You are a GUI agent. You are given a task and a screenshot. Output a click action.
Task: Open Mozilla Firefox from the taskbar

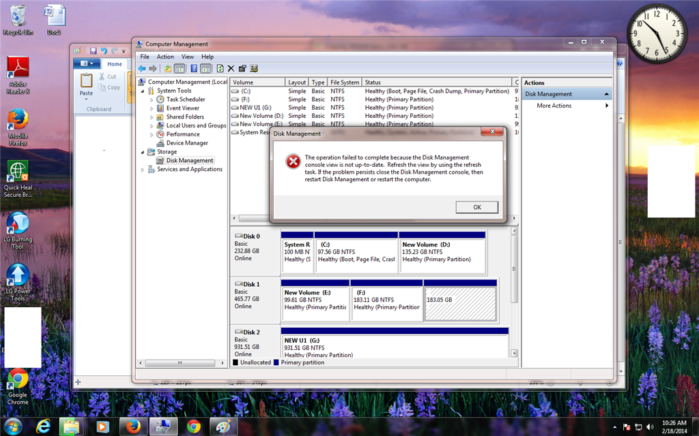(133, 426)
